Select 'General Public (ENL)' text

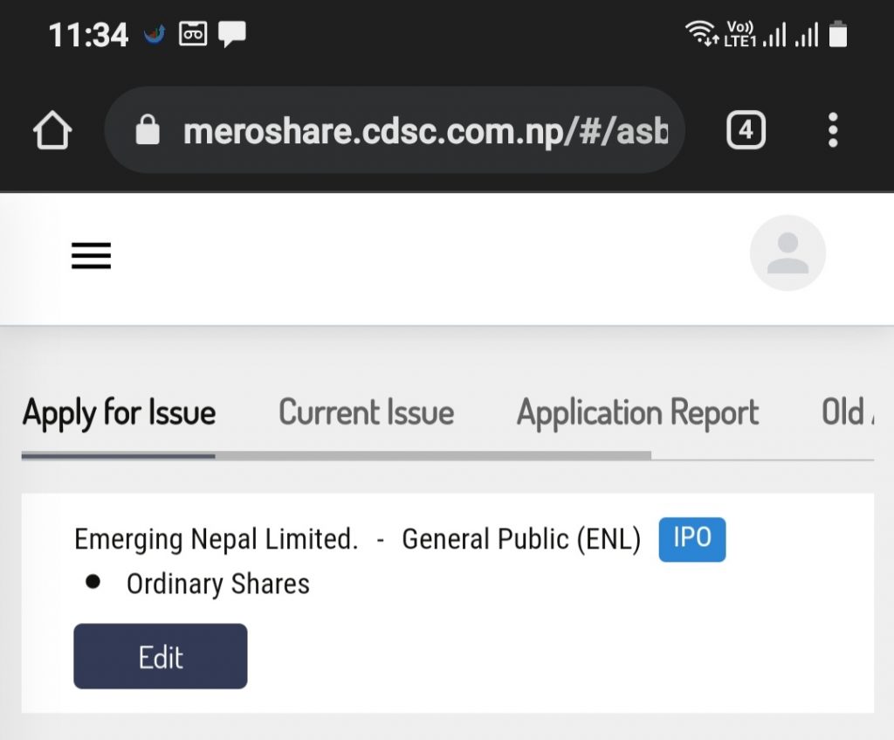pos(521,539)
